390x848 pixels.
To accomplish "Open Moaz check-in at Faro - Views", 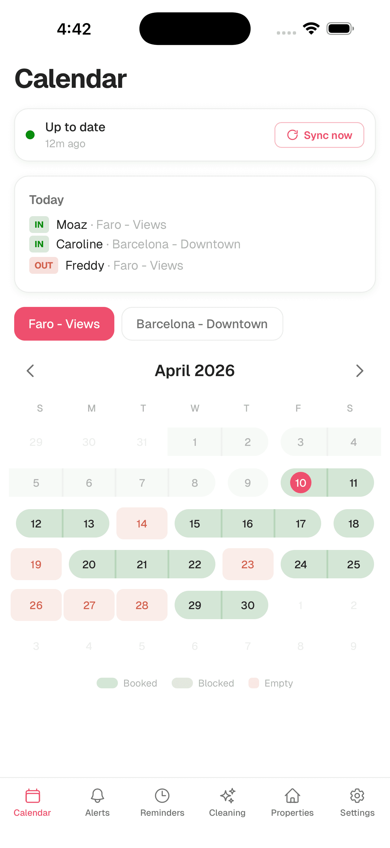I will pyautogui.click(x=111, y=225).
